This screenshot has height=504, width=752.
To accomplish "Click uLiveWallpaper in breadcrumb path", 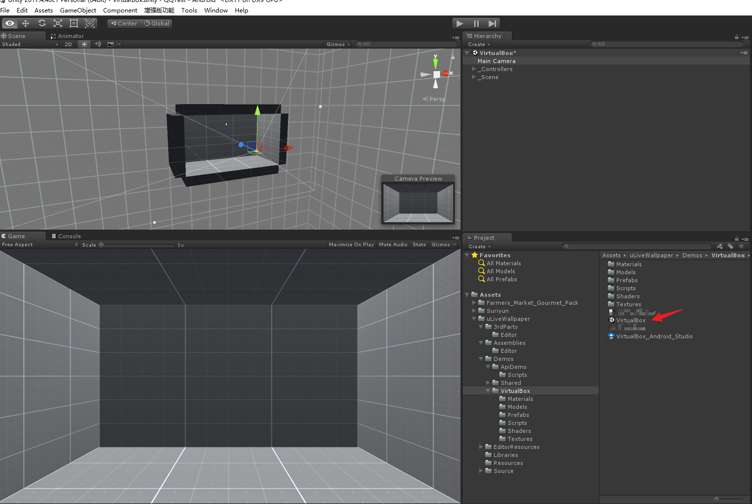I will coord(651,255).
